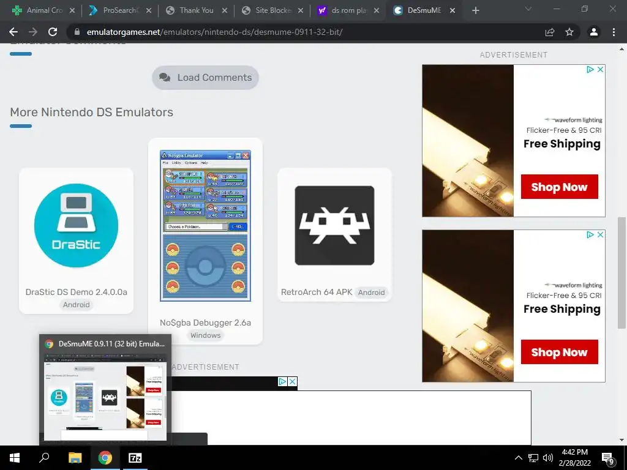
Task: Close the Thank You tab
Action: point(224,10)
